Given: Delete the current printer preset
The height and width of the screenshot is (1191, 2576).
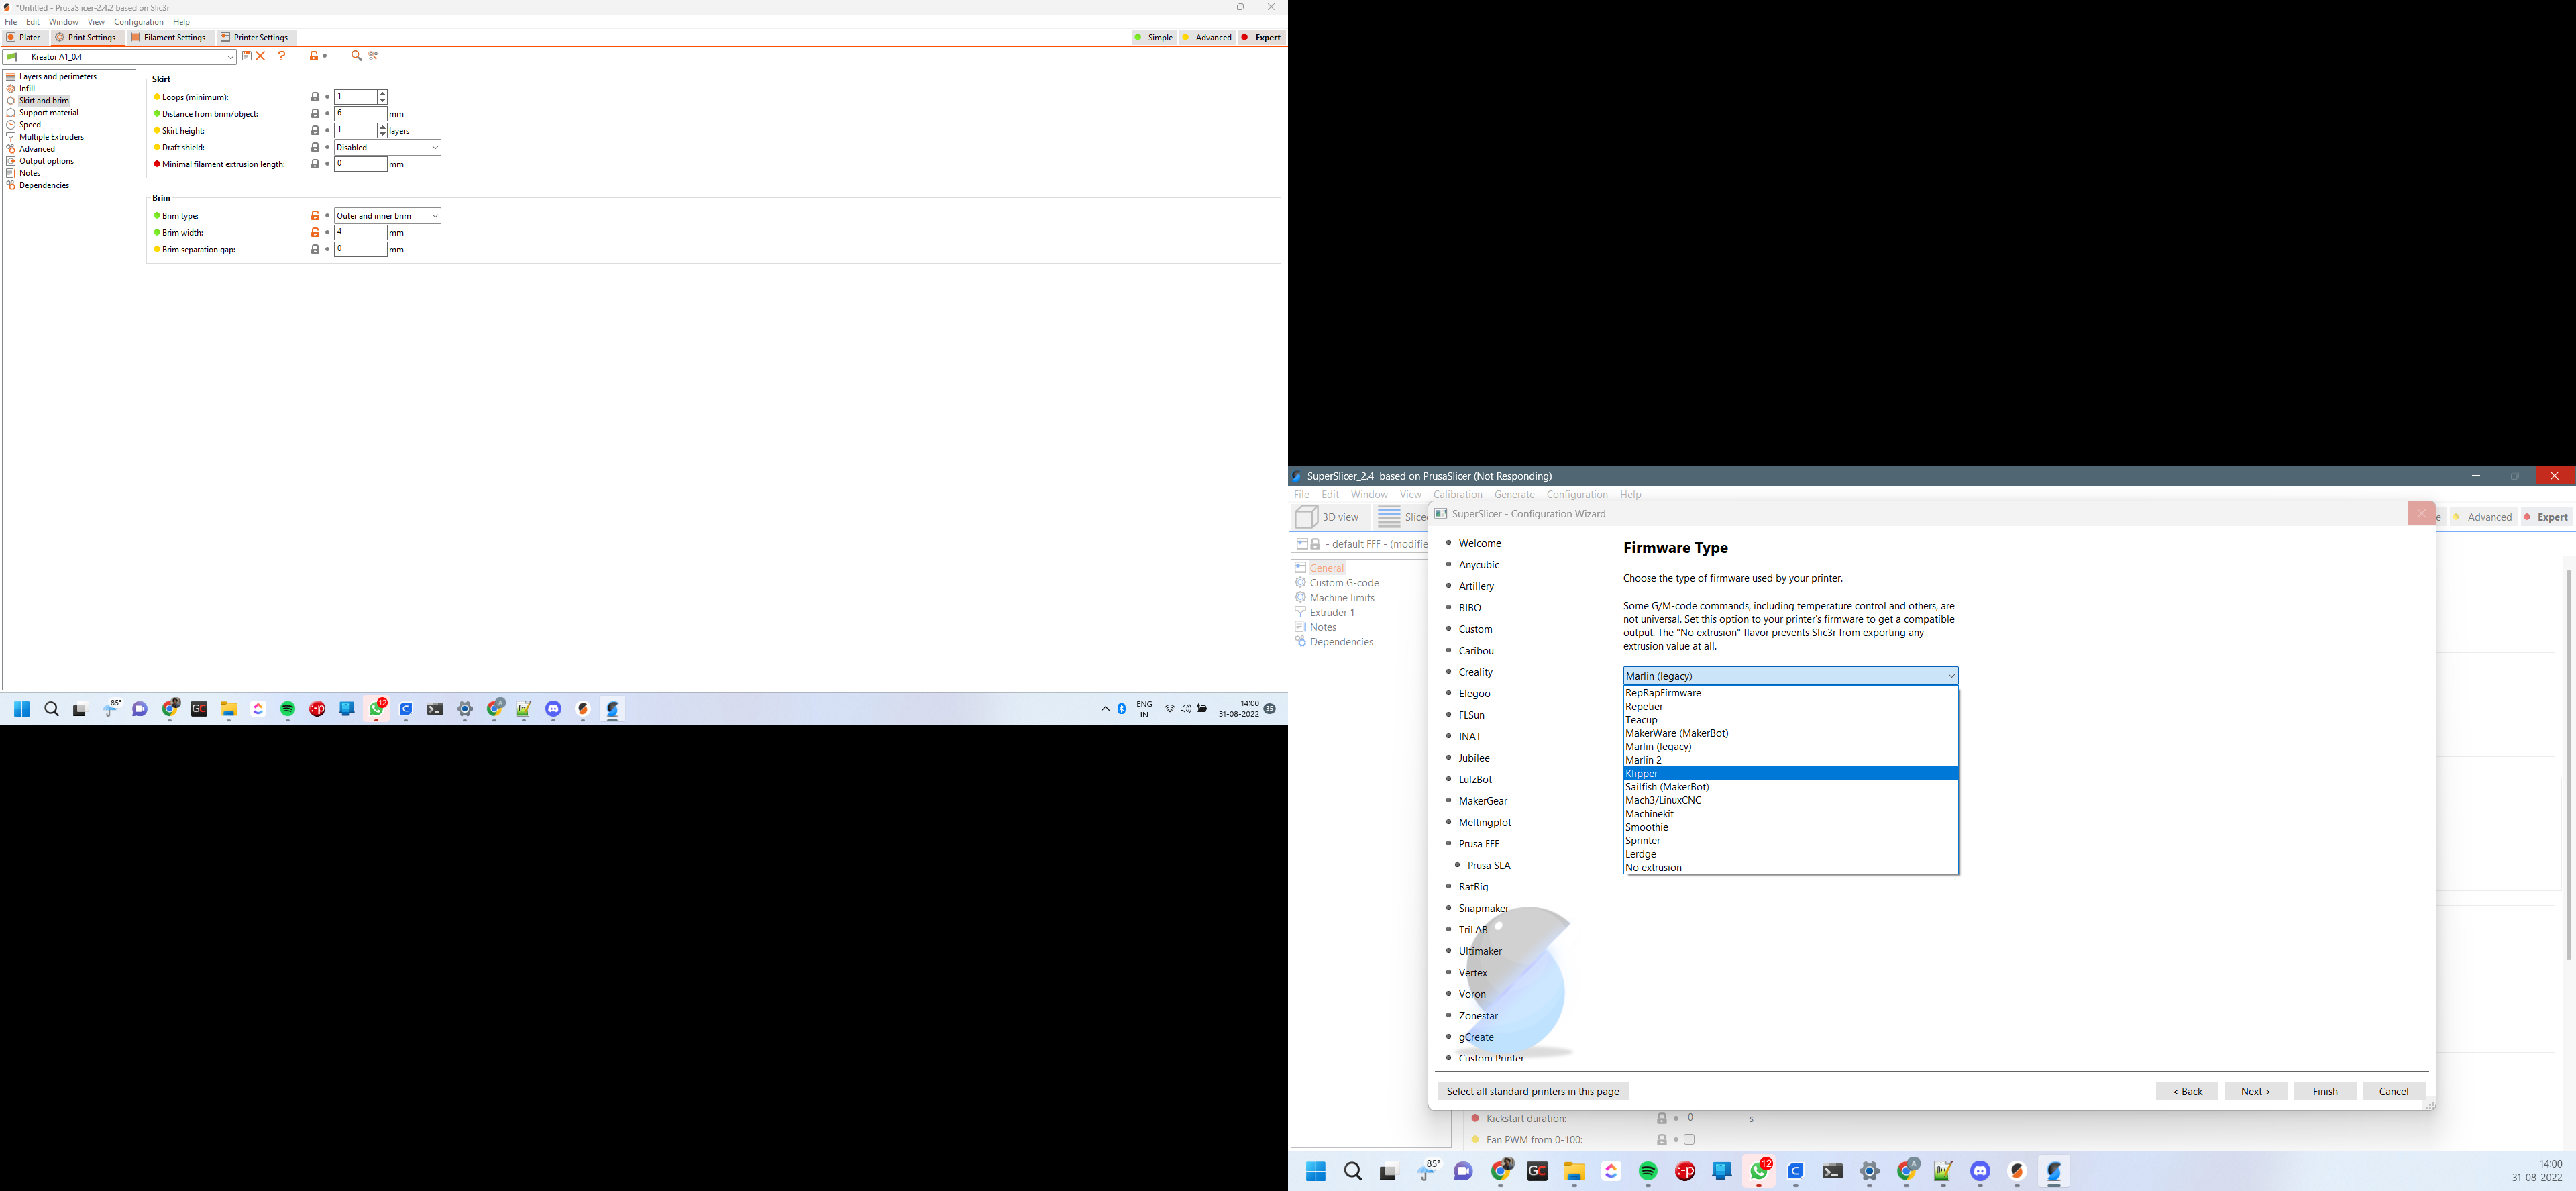Looking at the screenshot, I should [261, 56].
